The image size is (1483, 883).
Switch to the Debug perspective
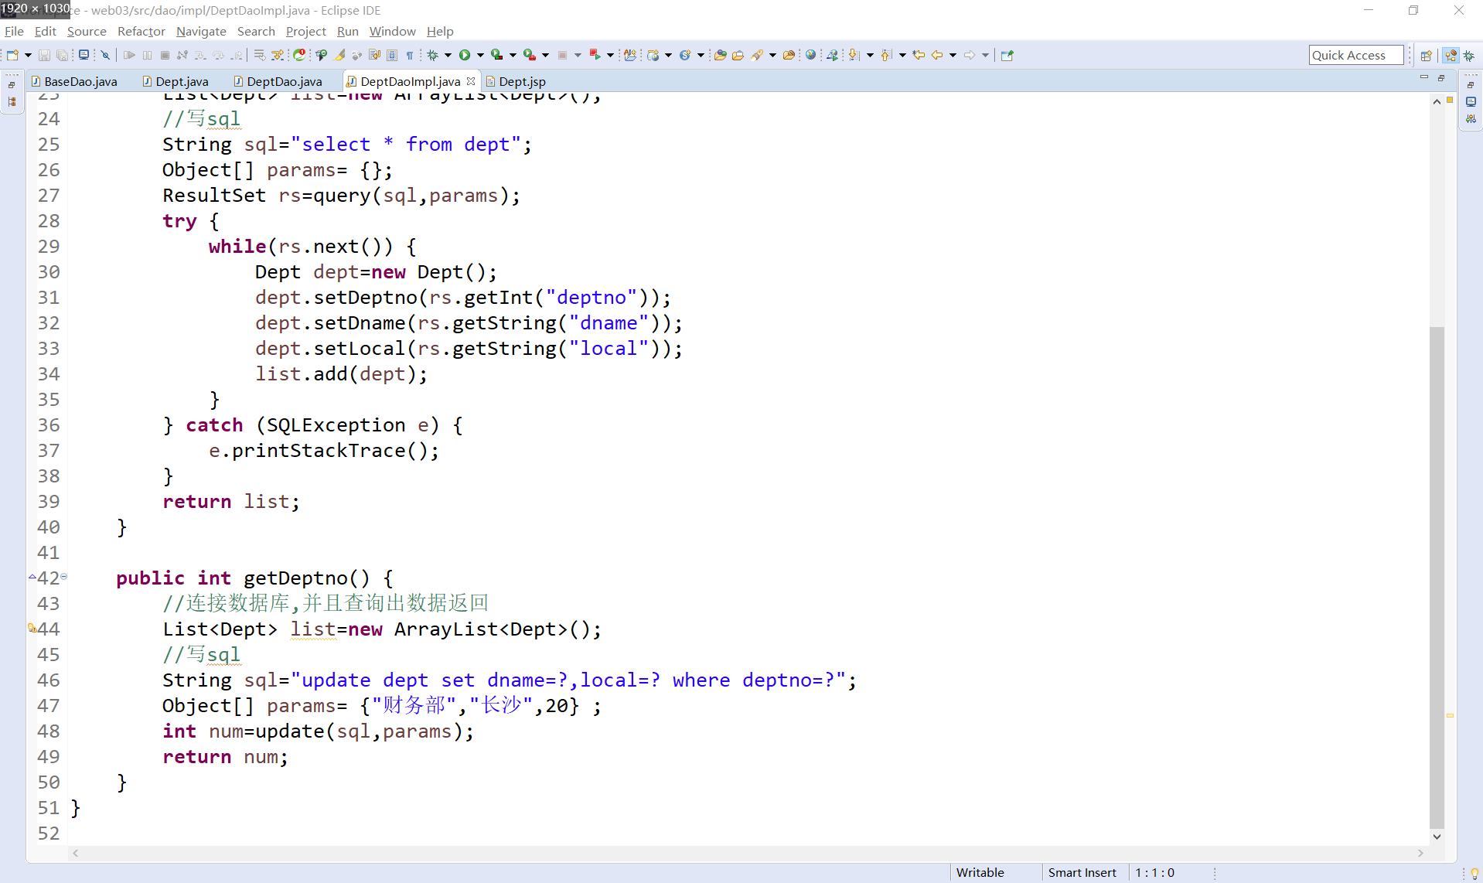point(1469,55)
